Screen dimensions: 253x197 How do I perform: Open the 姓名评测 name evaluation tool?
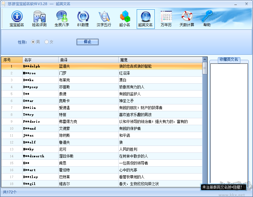click(x=39, y=19)
